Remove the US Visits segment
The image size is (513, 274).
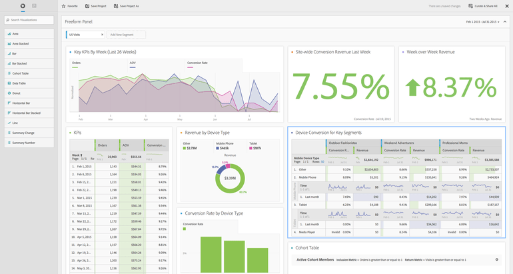click(x=102, y=35)
